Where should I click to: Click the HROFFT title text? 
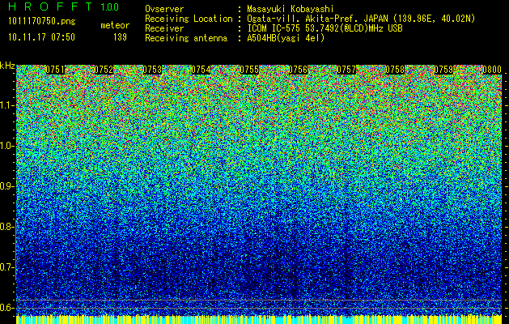pos(50,6)
